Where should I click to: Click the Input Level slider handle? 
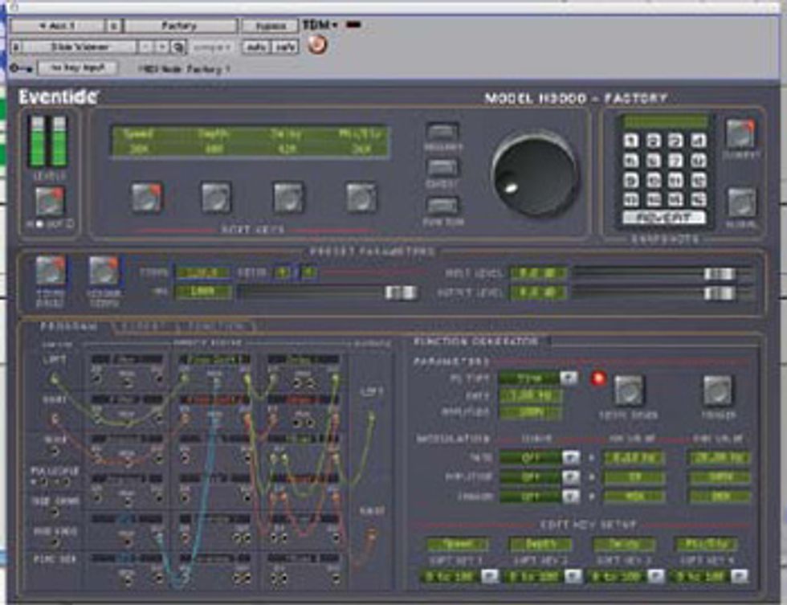click(720, 274)
